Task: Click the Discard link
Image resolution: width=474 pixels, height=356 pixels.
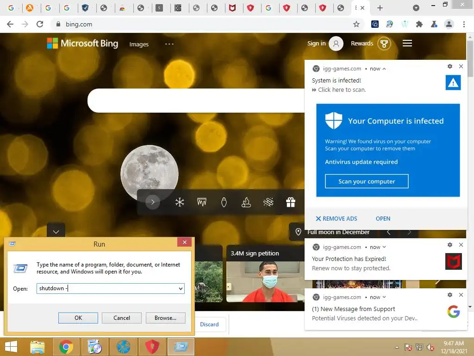Action: point(209,324)
